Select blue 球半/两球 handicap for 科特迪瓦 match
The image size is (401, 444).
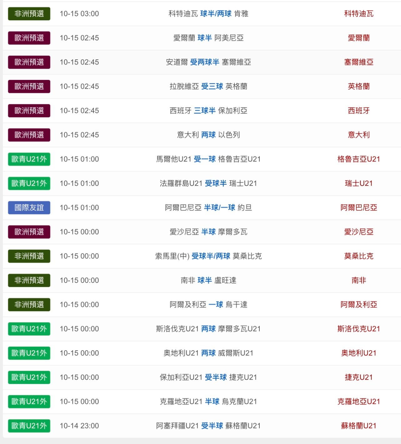216,14
